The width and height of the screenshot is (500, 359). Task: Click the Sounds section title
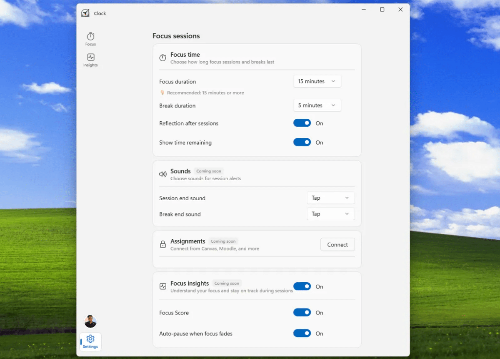[x=180, y=171]
